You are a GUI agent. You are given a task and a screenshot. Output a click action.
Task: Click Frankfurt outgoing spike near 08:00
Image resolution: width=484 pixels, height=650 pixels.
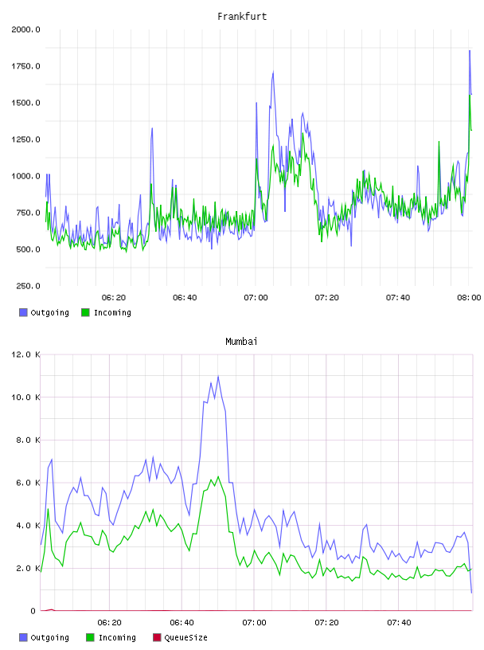click(470, 52)
